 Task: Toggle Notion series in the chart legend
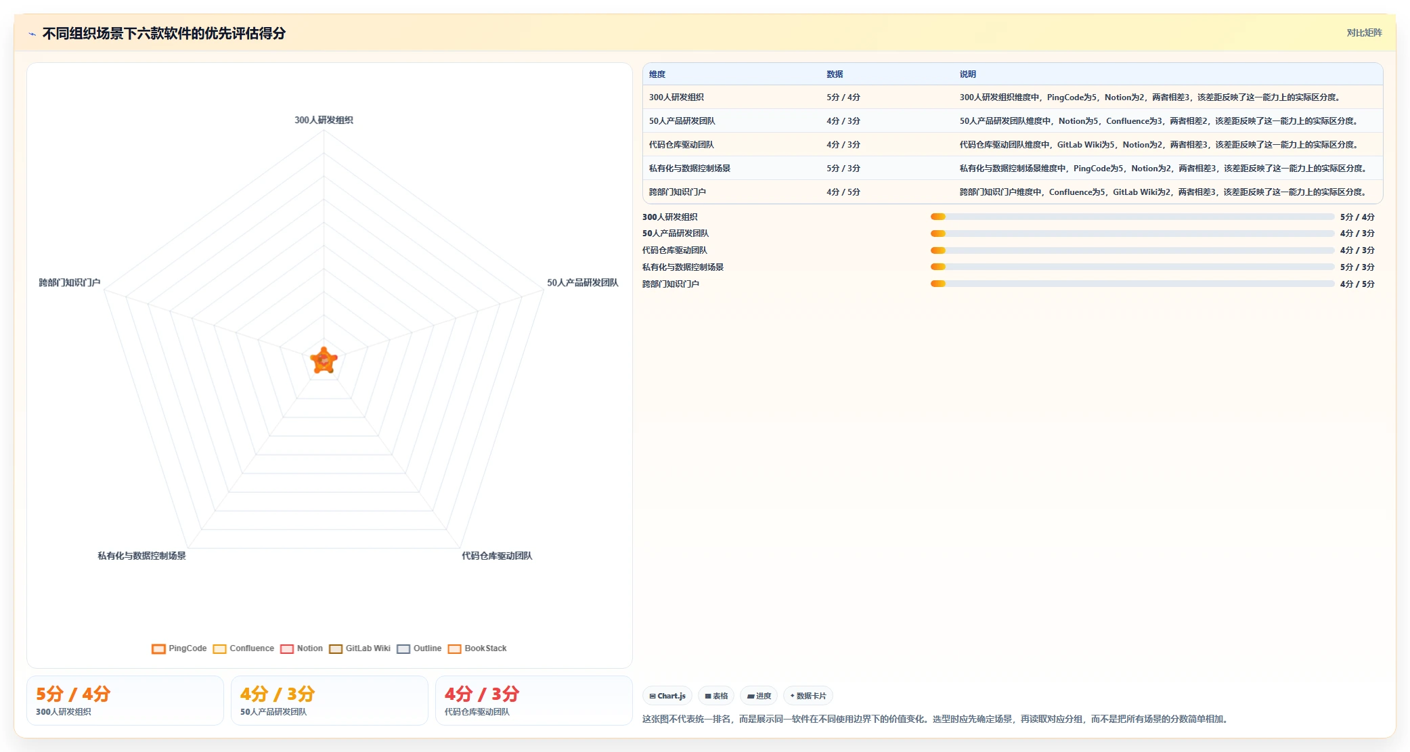coord(302,648)
